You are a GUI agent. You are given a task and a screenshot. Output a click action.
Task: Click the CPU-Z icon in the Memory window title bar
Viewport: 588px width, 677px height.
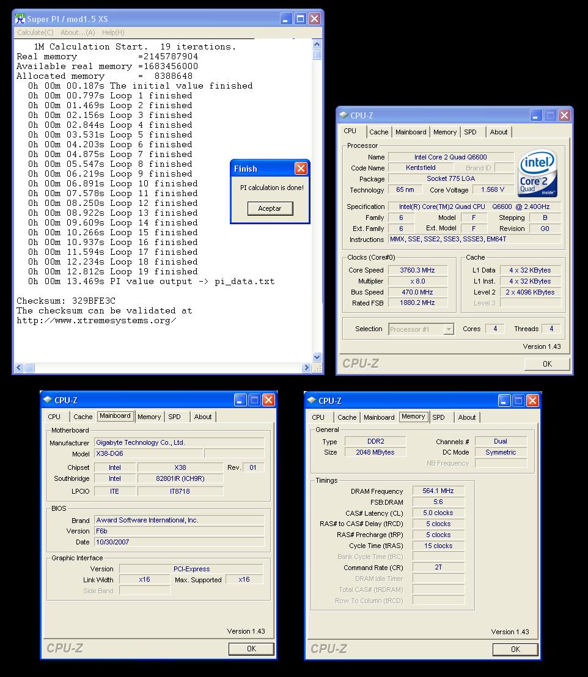(312, 400)
